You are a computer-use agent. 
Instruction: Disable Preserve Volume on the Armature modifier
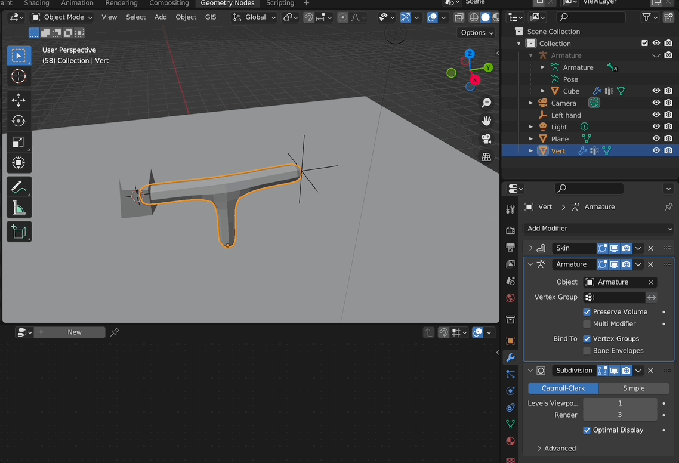tap(587, 311)
